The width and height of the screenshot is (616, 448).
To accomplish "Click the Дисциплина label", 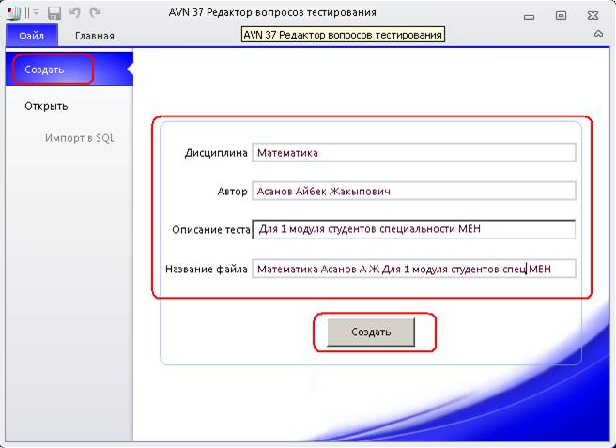I will [216, 153].
